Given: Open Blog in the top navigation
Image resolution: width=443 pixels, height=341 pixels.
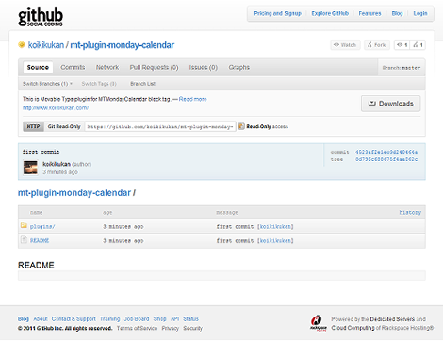Looking at the screenshot, I should tap(397, 13).
